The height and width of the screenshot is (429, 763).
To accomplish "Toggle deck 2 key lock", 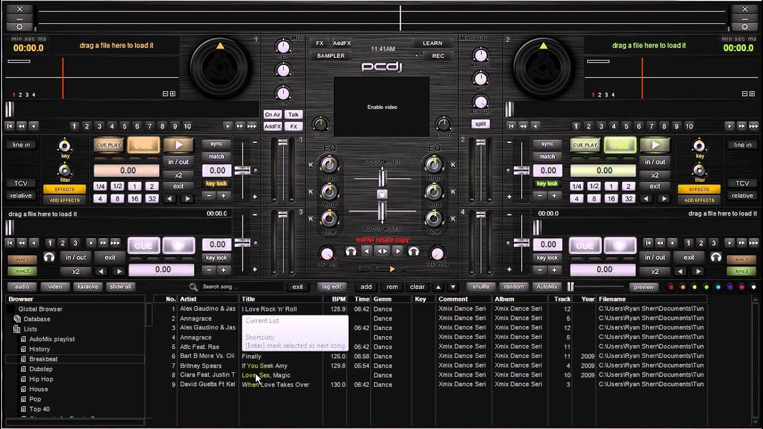I will pos(547,184).
